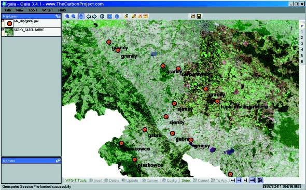This screenshot has width=306, height=190.
Task: Switch to map page 4 tab
Action: (302, 50)
